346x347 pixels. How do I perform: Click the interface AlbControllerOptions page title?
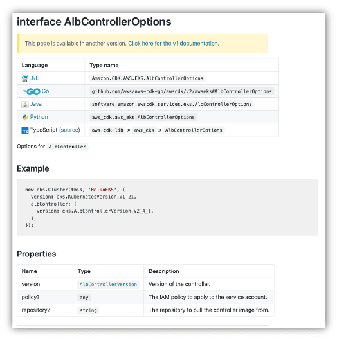click(94, 22)
